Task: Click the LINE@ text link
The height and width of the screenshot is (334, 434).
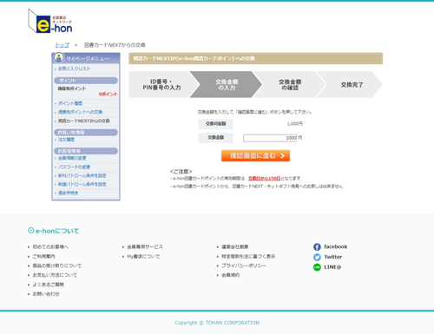Action: 332,267
